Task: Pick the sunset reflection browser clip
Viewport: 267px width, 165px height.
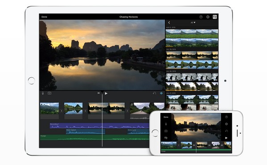Action: tap(192, 56)
